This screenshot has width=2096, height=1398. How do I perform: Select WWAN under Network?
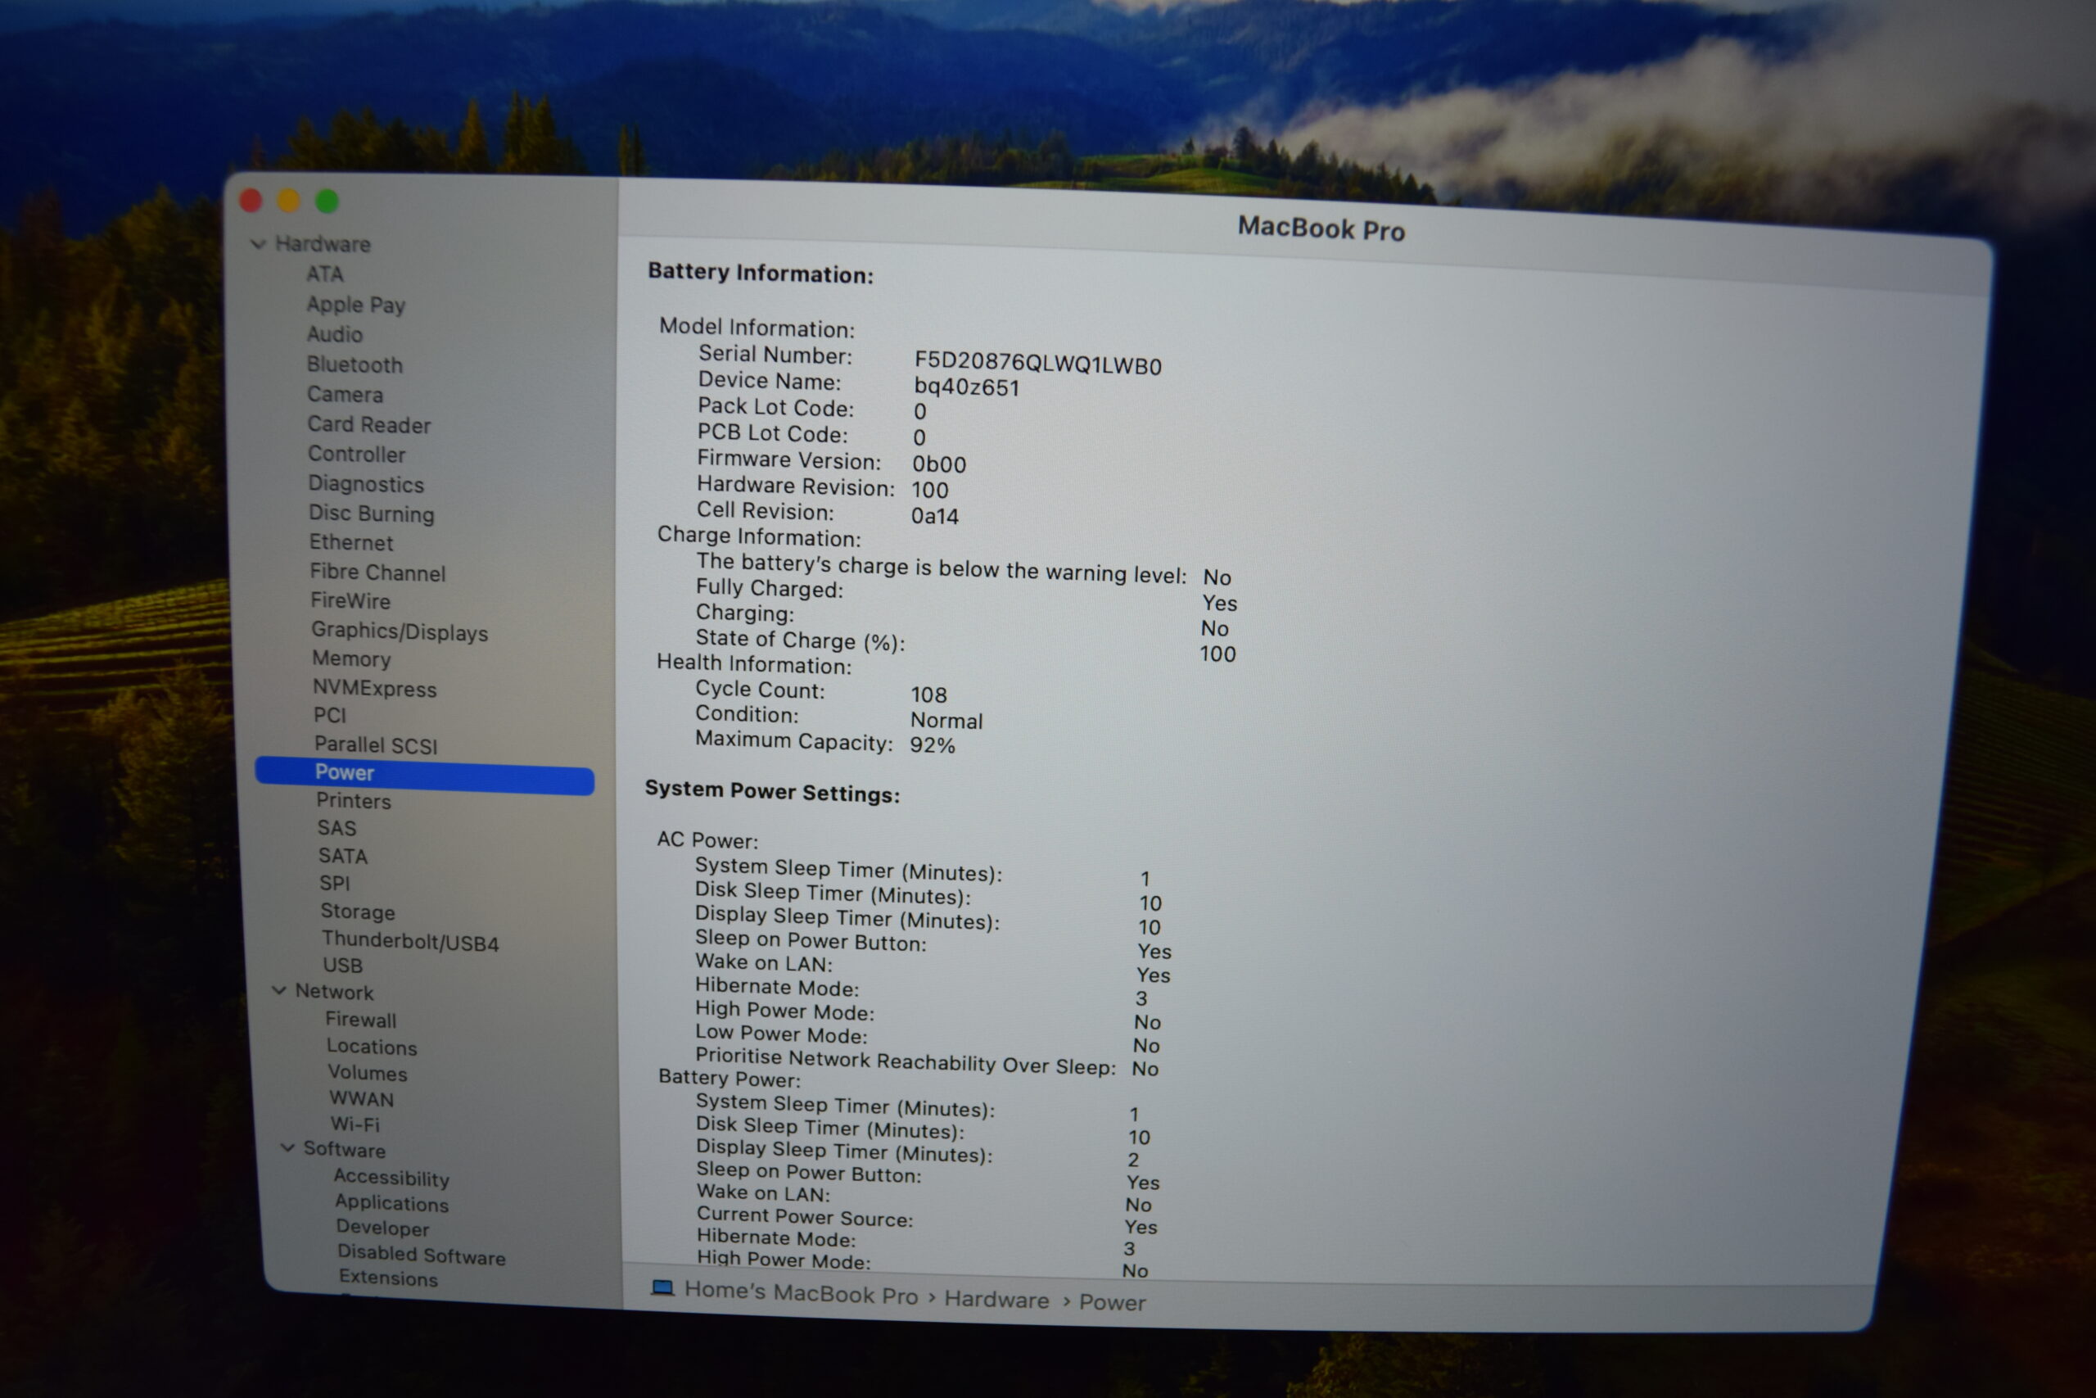coord(361,1098)
